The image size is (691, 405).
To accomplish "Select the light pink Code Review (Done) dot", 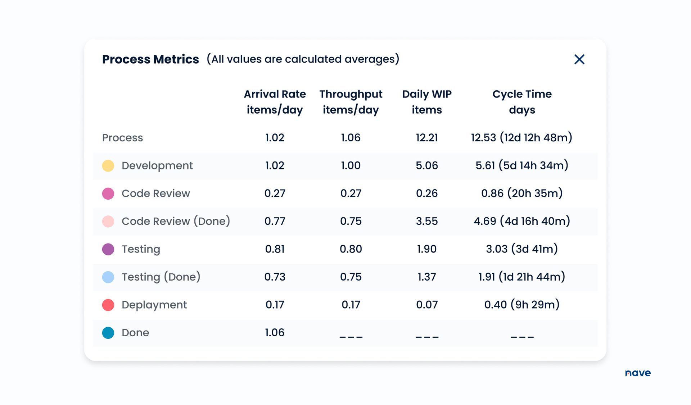I will pyautogui.click(x=108, y=222).
